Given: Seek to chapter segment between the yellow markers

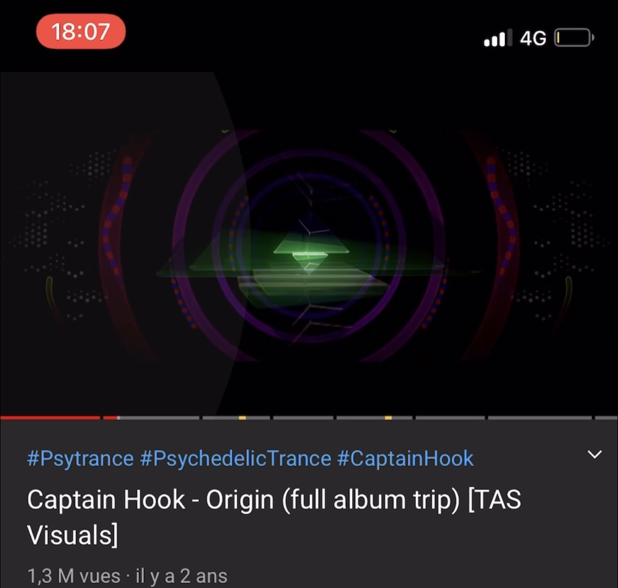Looking at the screenshot, I should pos(303,417).
